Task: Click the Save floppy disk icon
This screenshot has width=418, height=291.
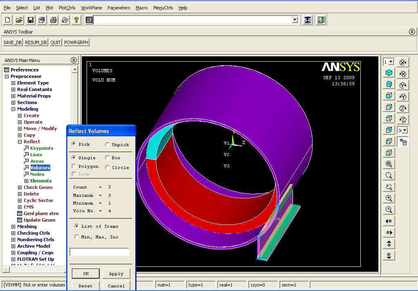Action: point(30,20)
